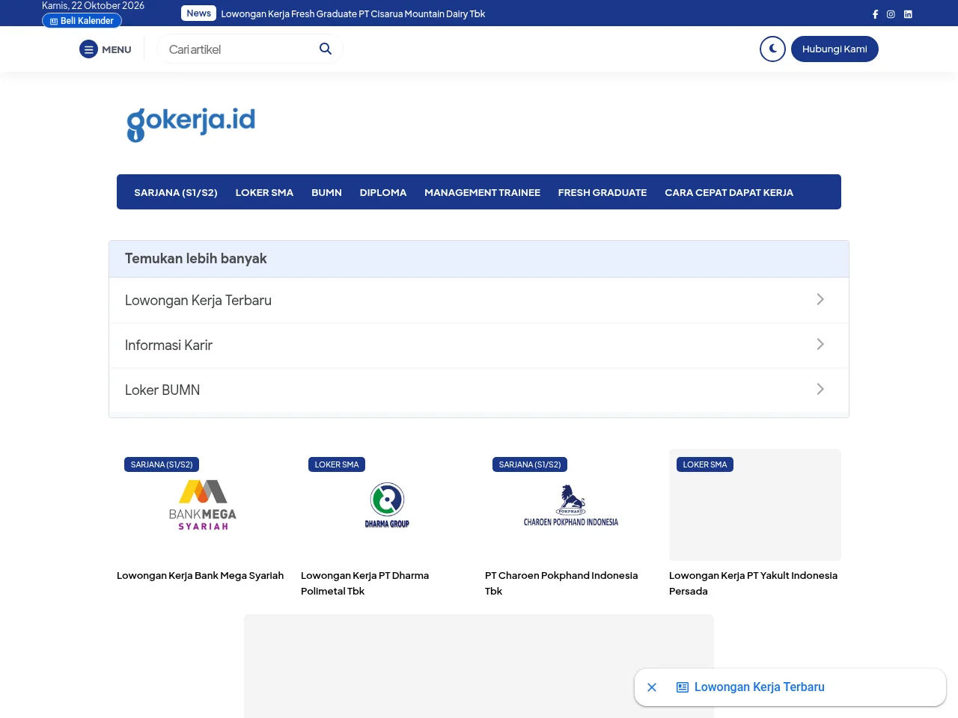Click LOKER SMA tag on Yakult card

point(705,464)
